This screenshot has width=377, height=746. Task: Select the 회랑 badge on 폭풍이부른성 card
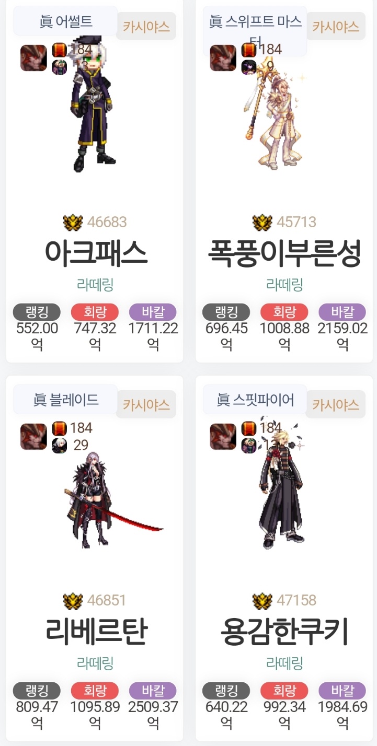pos(284,312)
